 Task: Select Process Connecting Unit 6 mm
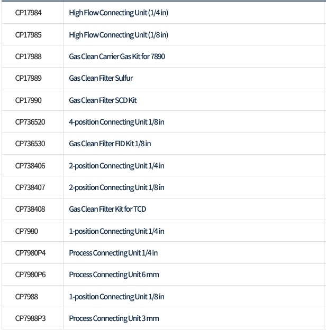click(x=114, y=275)
